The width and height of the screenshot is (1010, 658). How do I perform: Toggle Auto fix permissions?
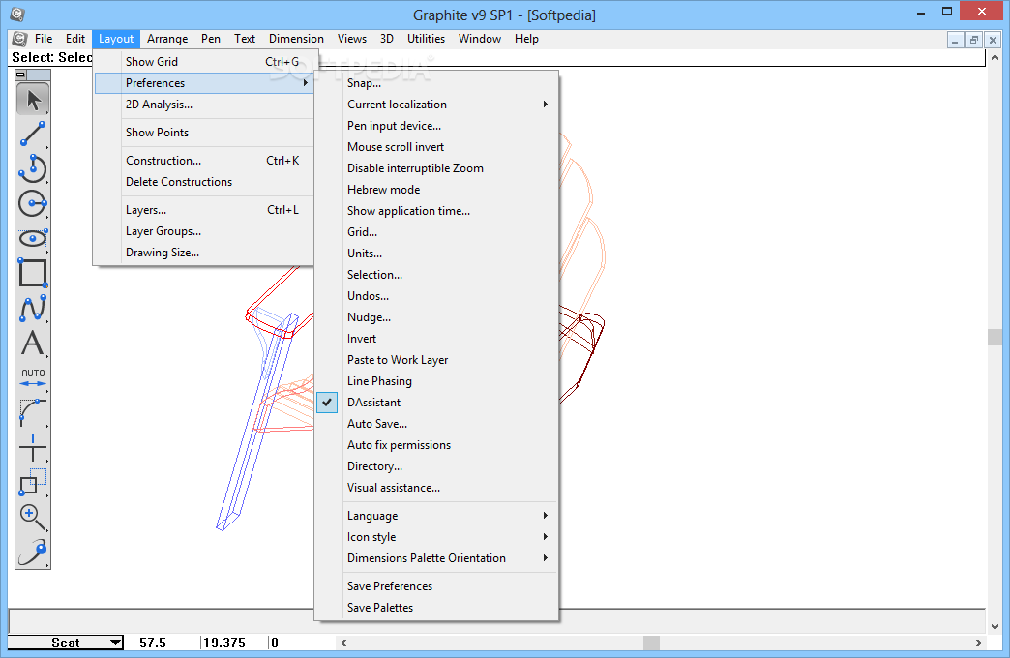click(436, 445)
